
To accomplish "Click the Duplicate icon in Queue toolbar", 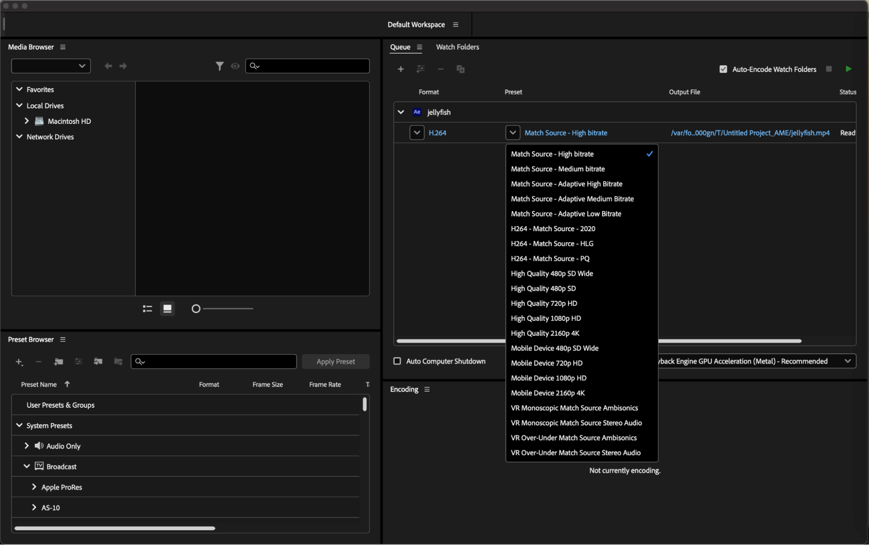I will click(x=460, y=69).
